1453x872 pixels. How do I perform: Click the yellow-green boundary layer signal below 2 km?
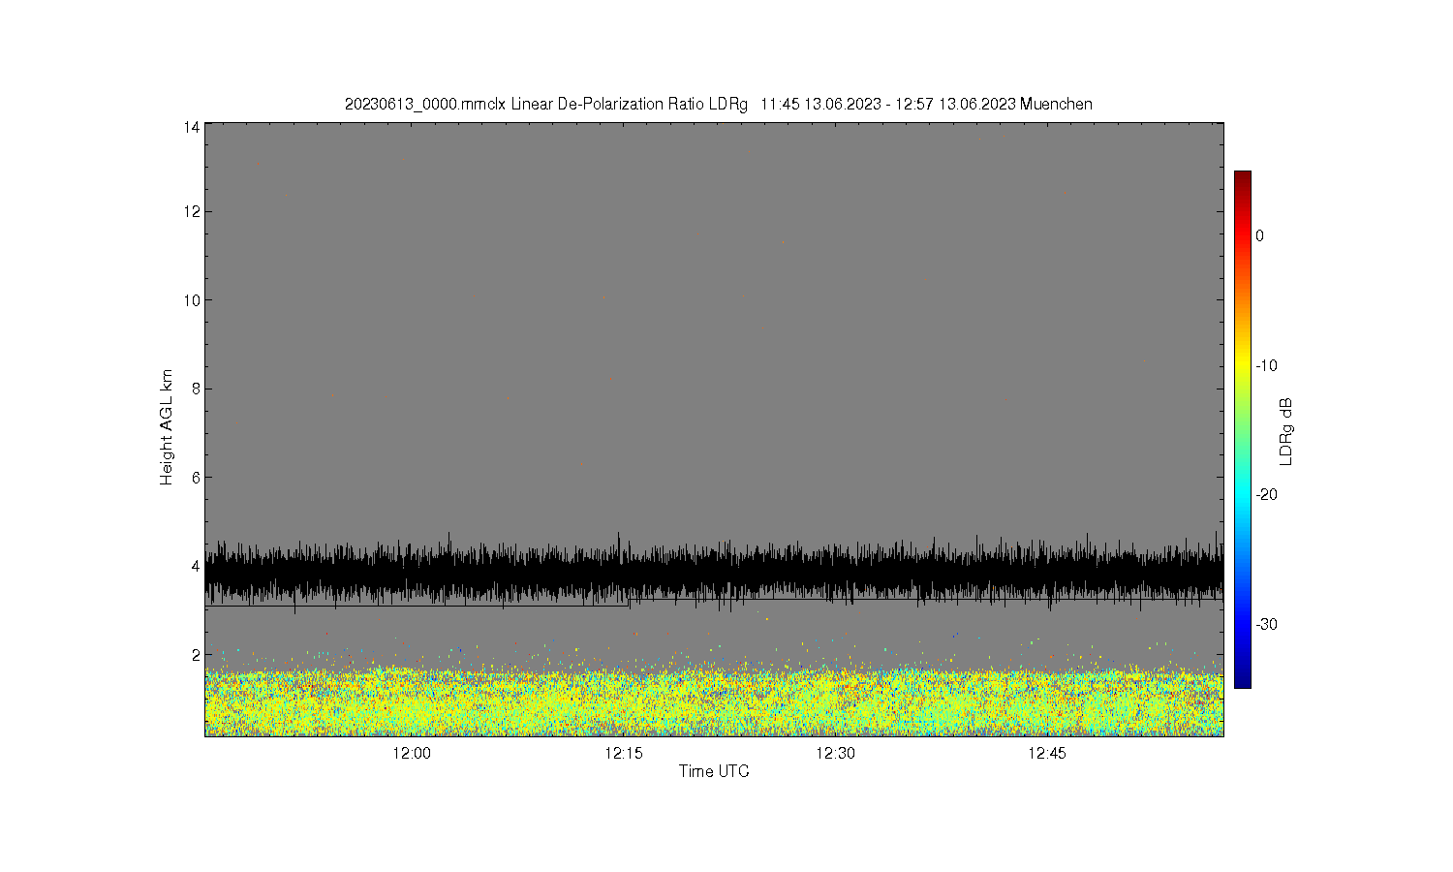(x=714, y=702)
